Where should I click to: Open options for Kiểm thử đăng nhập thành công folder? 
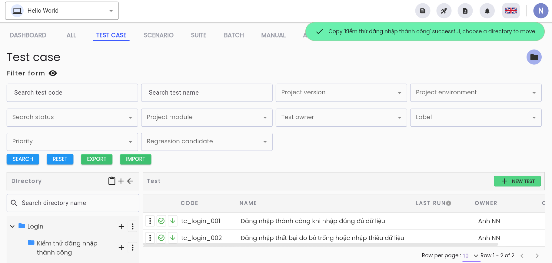click(133, 248)
